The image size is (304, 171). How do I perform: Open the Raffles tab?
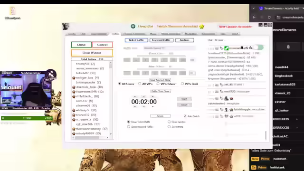[115, 34]
